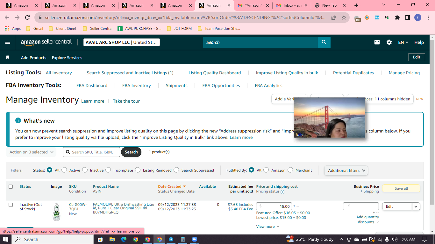Open Zoom from the taskbar

point(195,239)
